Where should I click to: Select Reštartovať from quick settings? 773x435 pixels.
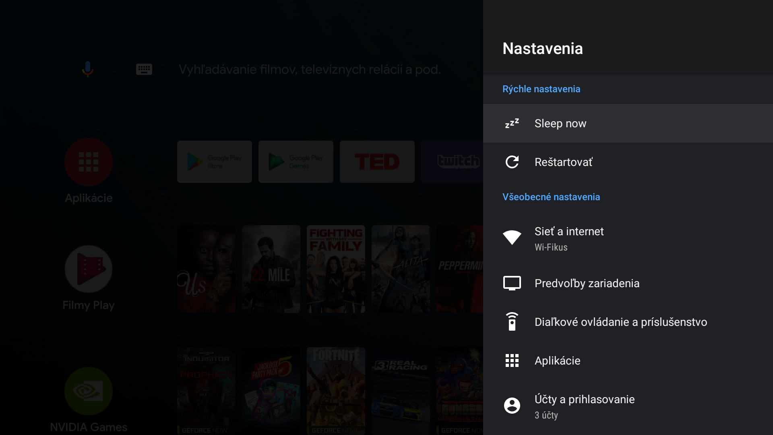[628, 162]
